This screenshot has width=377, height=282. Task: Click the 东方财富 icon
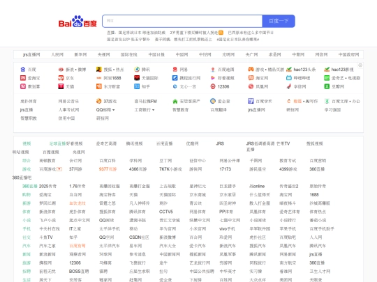coord(99,86)
